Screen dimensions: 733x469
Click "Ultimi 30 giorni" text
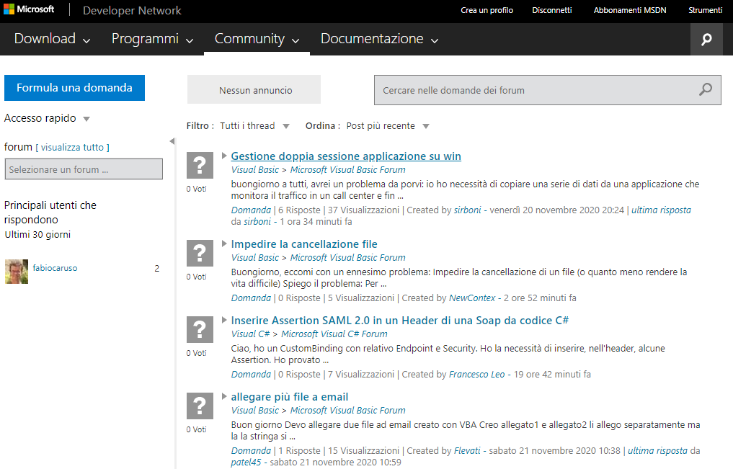pyautogui.click(x=37, y=235)
